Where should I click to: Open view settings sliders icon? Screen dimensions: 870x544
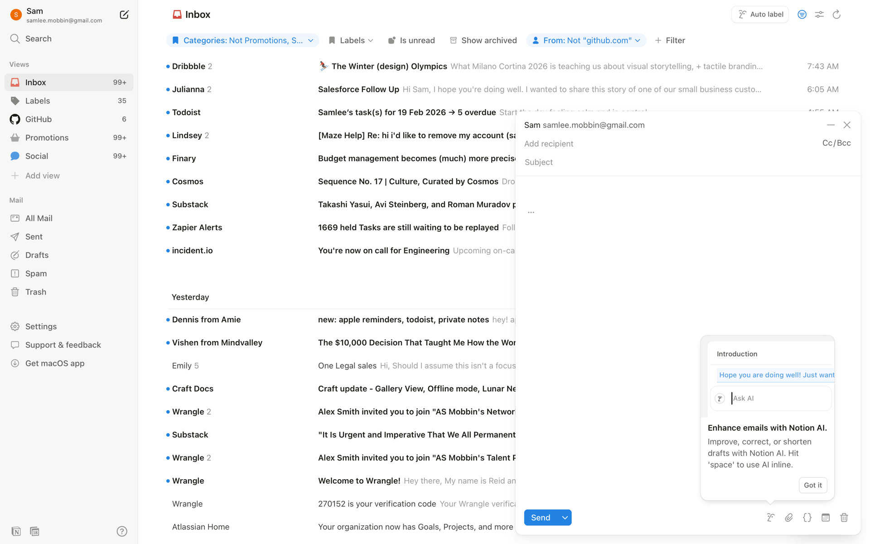click(819, 15)
